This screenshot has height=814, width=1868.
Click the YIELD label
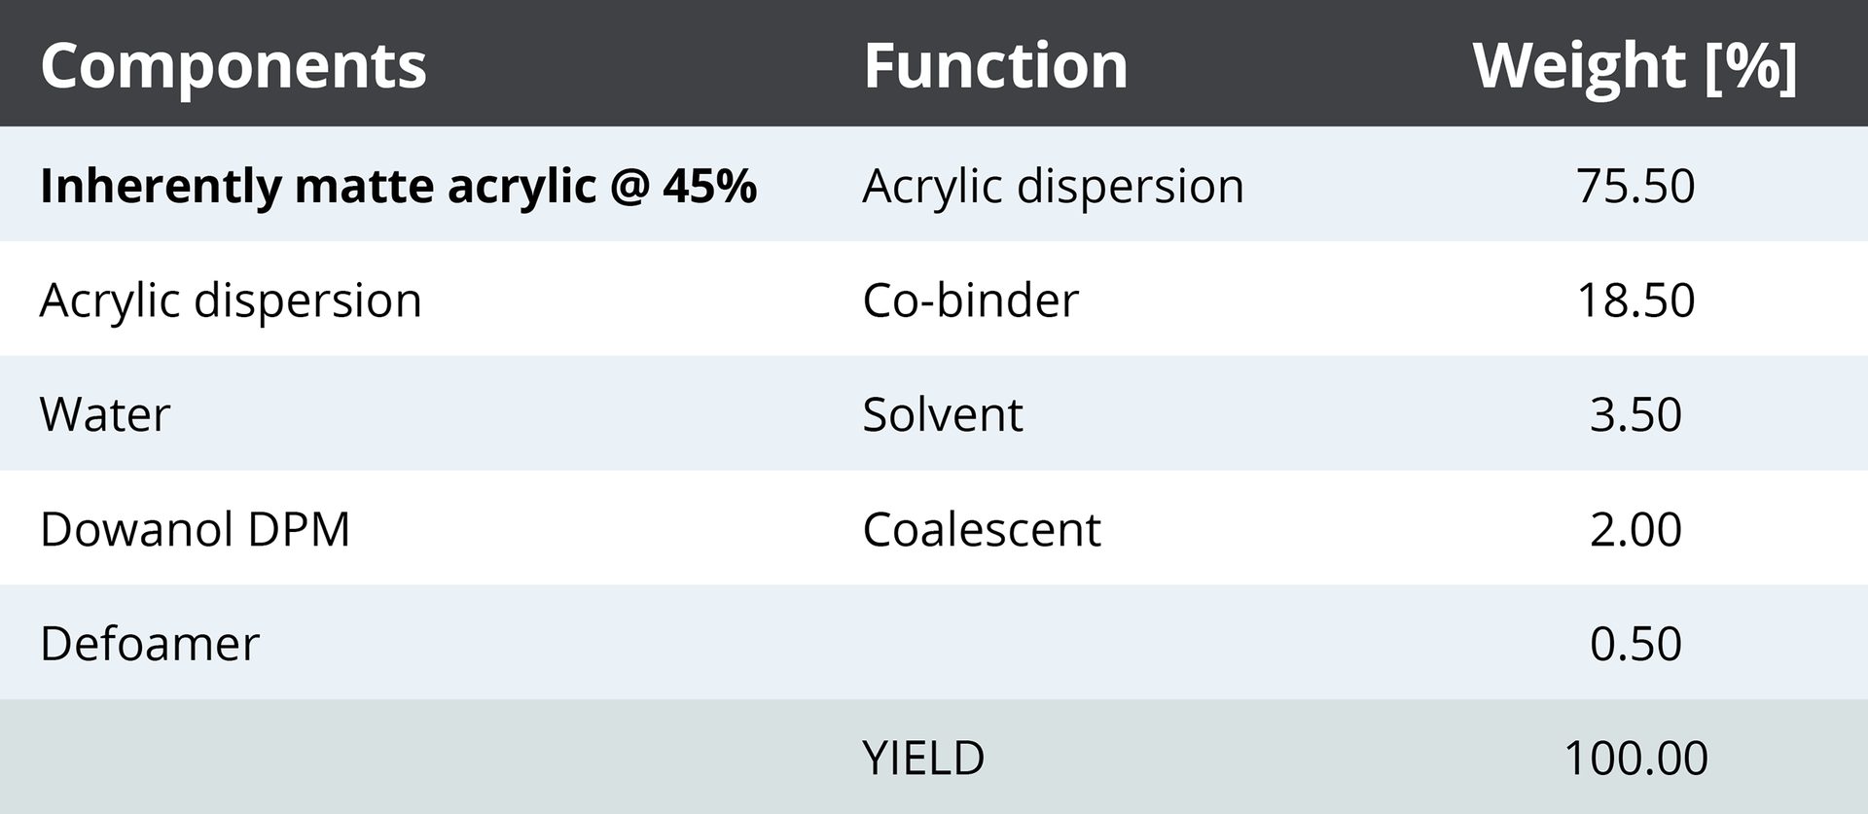(x=923, y=758)
